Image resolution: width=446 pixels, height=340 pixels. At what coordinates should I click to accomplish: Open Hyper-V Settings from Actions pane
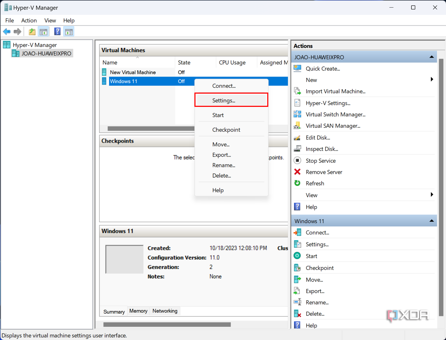[328, 103]
